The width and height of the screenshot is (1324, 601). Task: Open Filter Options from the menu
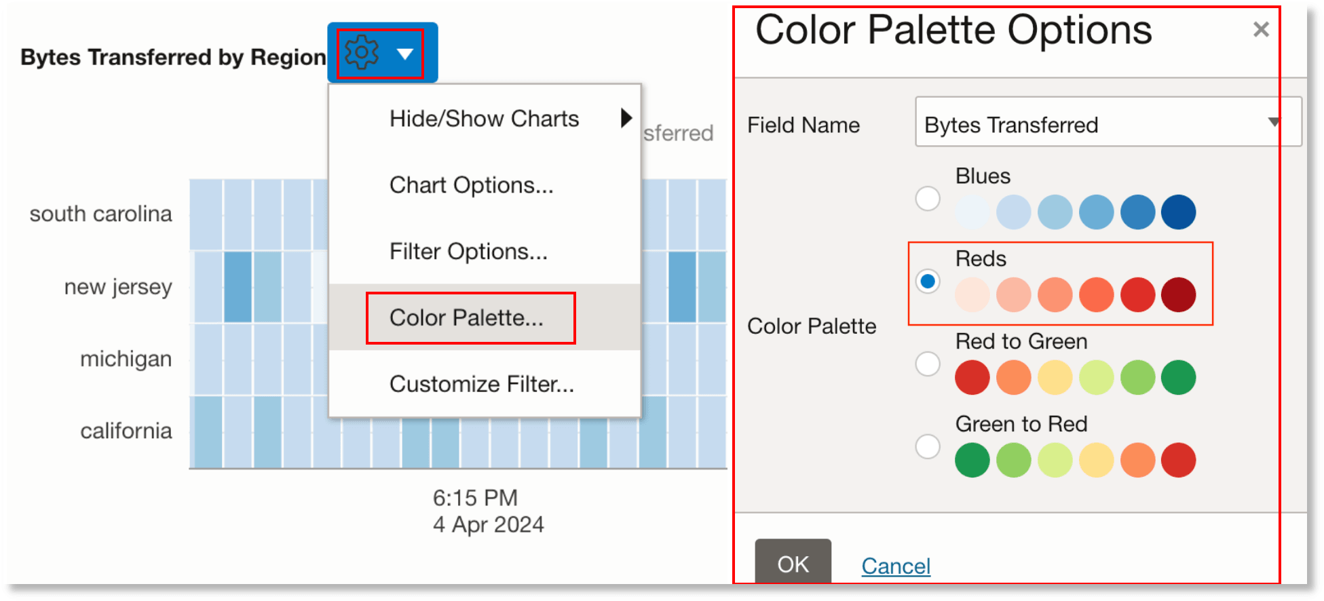469,251
